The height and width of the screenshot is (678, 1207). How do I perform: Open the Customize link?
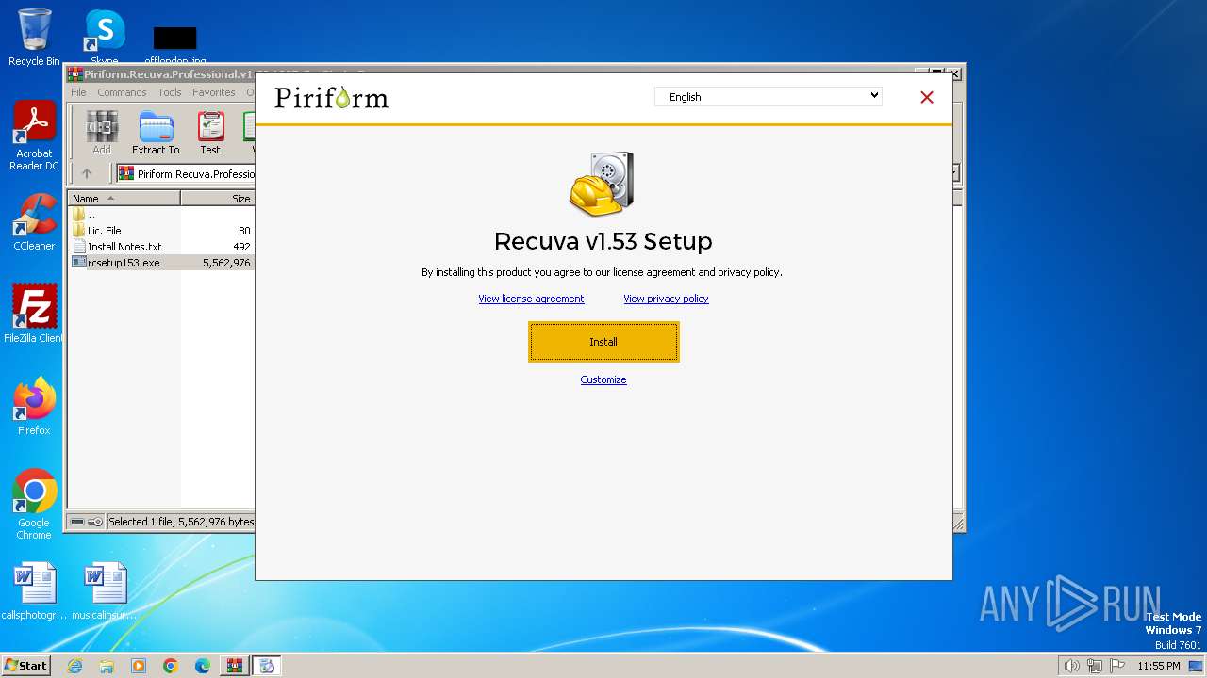coord(603,379)
